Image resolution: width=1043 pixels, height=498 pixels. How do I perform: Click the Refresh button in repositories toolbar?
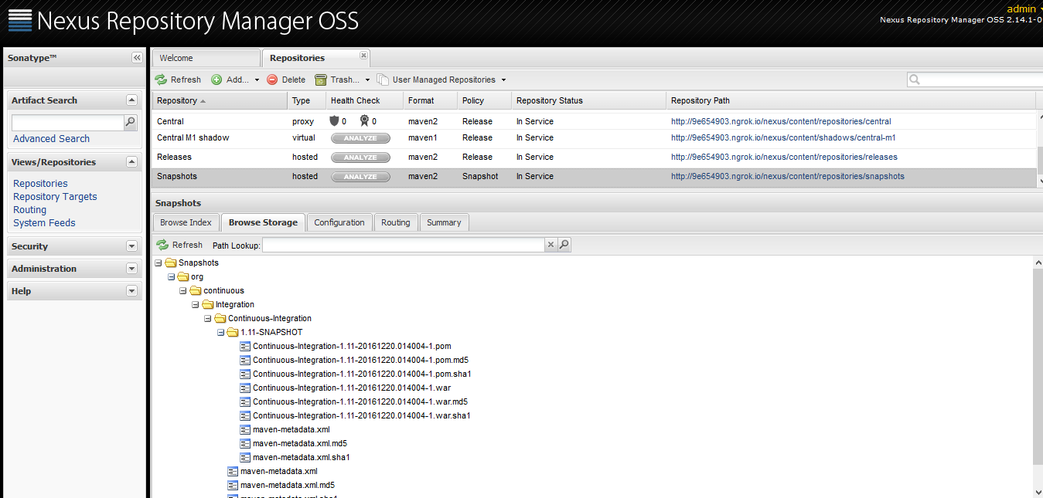(x=178, y=80)
